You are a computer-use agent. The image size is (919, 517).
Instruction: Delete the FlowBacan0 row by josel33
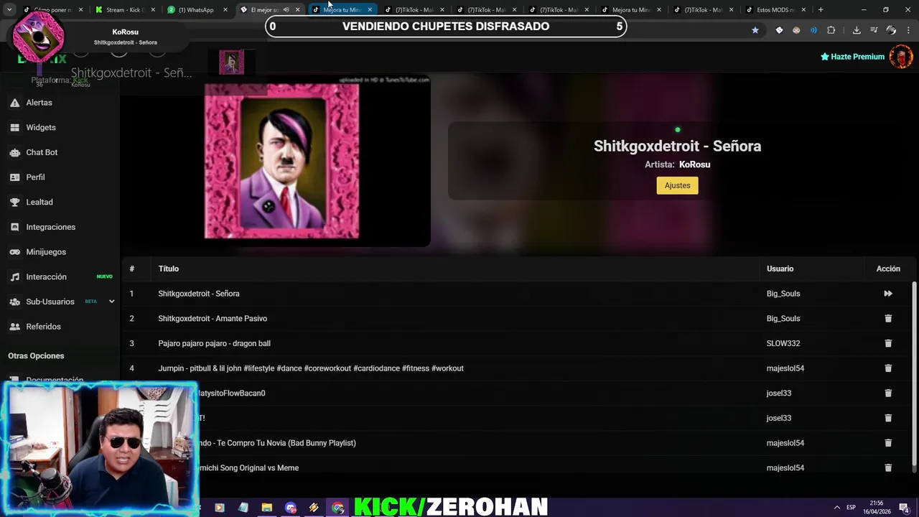tap(888, 393)
